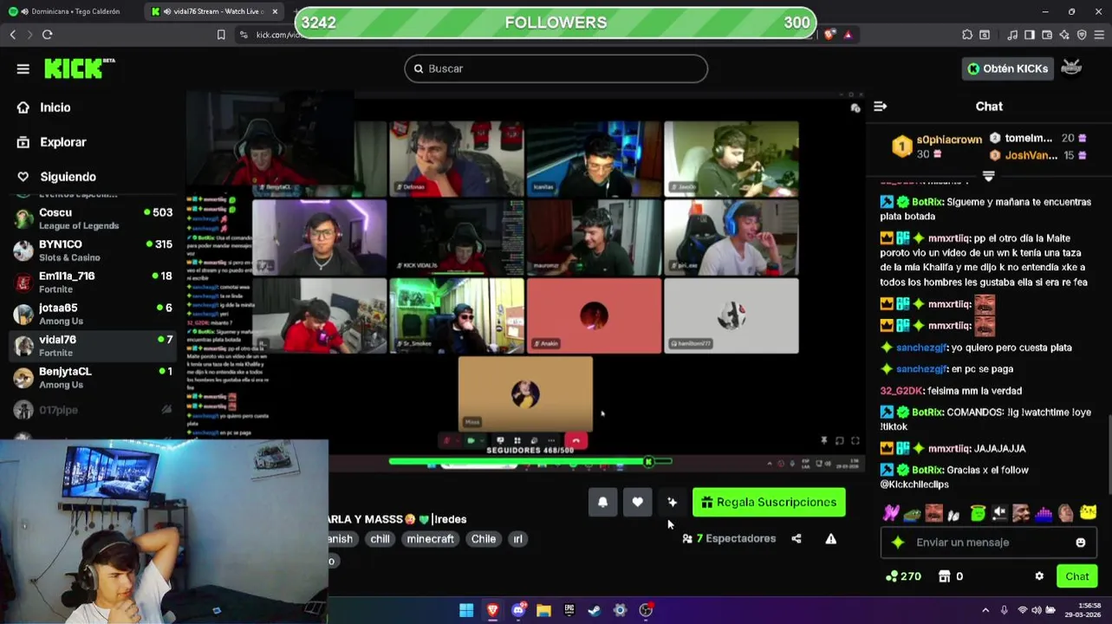This screenshot has height=624, width=1112.
Task: Select the minecraft tag
Action: tap(430, 538)
